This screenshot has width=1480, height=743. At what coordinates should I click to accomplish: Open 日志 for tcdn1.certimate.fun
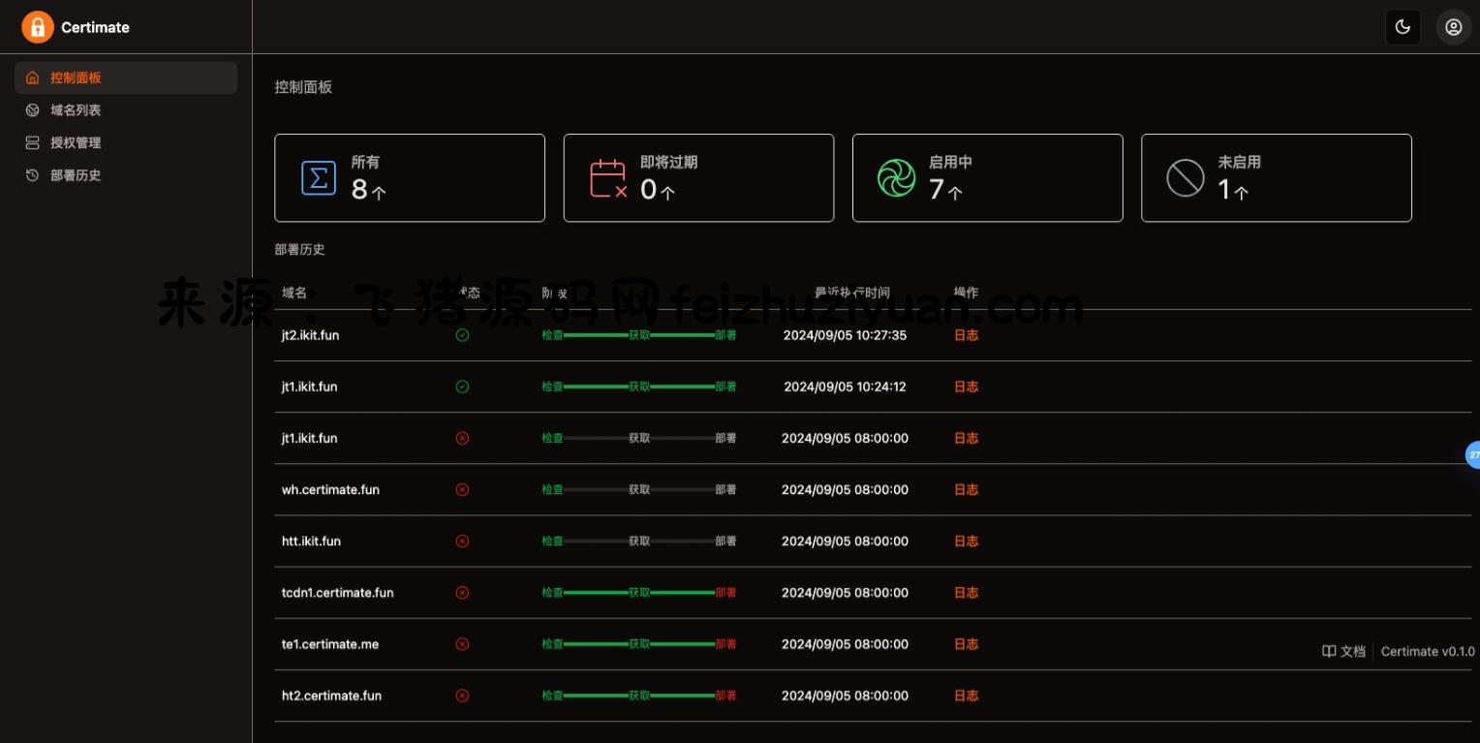(966, 592)
